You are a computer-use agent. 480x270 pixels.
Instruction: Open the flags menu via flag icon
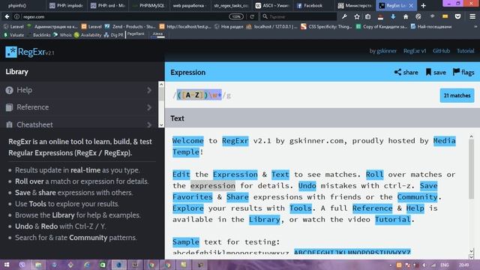tap(456, 72)
